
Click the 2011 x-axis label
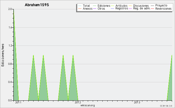[x=18, y=102]
